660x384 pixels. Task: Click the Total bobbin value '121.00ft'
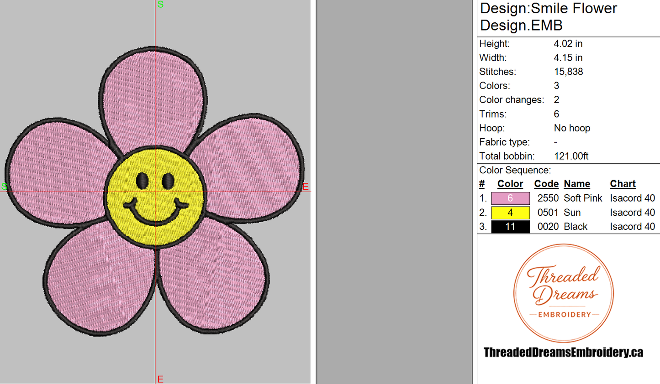[571, 156]
